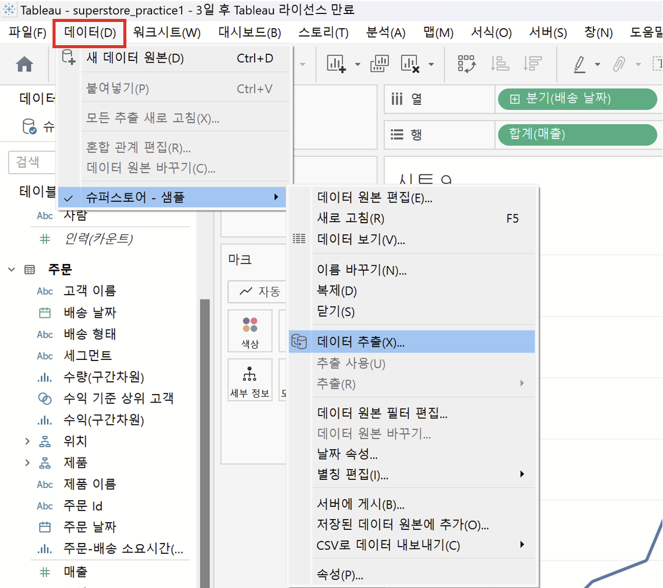The width and height of the screenshot is (663, 588).
Task: Open the 서식(O) menu
Action: 491,32
